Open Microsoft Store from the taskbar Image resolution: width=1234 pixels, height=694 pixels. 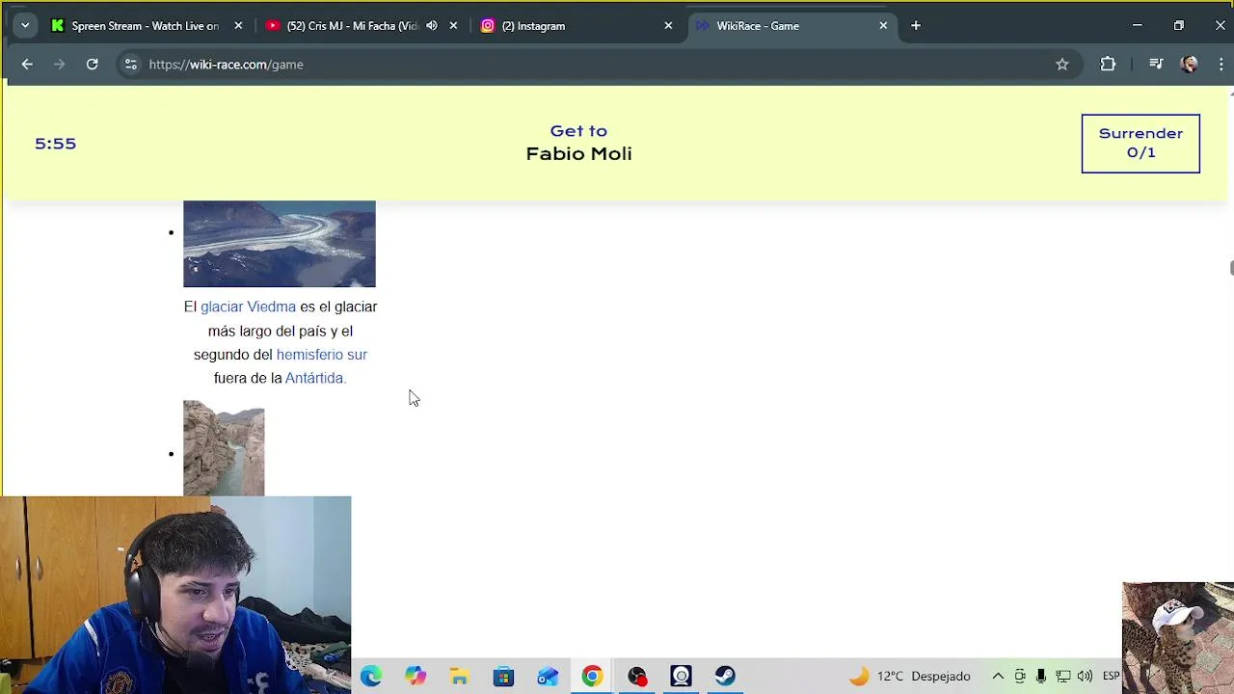tap(504, 677)
